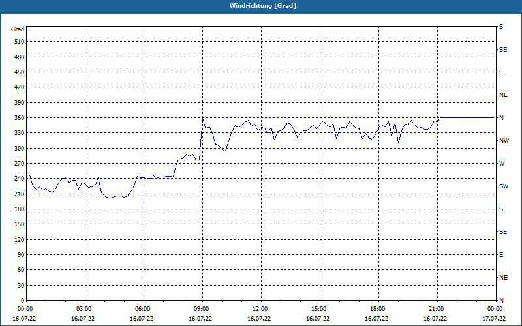Click the N compass label at 360 level
This screenshot has width=522, height=326.
tap(501, 118)
